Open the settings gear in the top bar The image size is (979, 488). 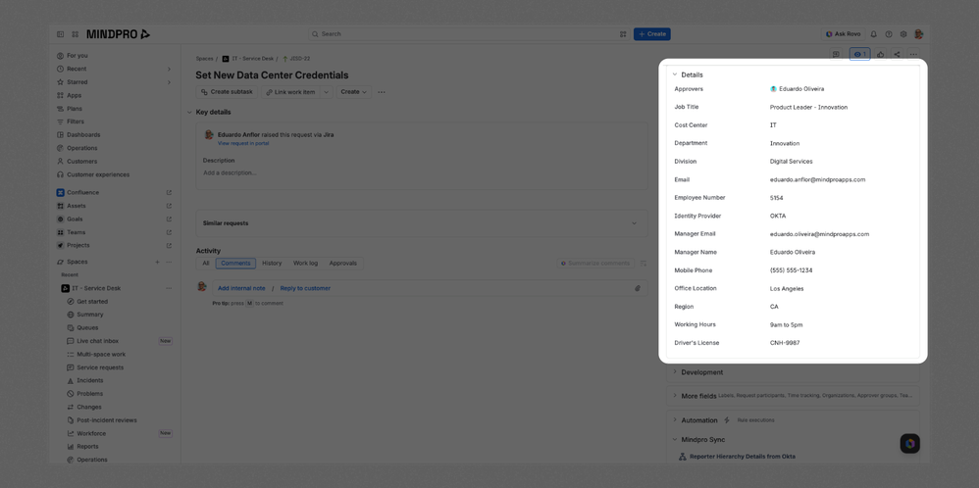tap(903, 34)
